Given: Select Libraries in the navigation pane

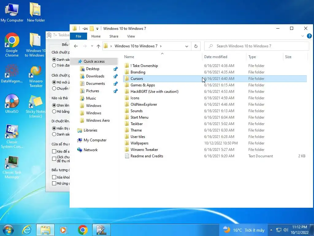Looking at the screenshot, I should (x=90, y=130).
